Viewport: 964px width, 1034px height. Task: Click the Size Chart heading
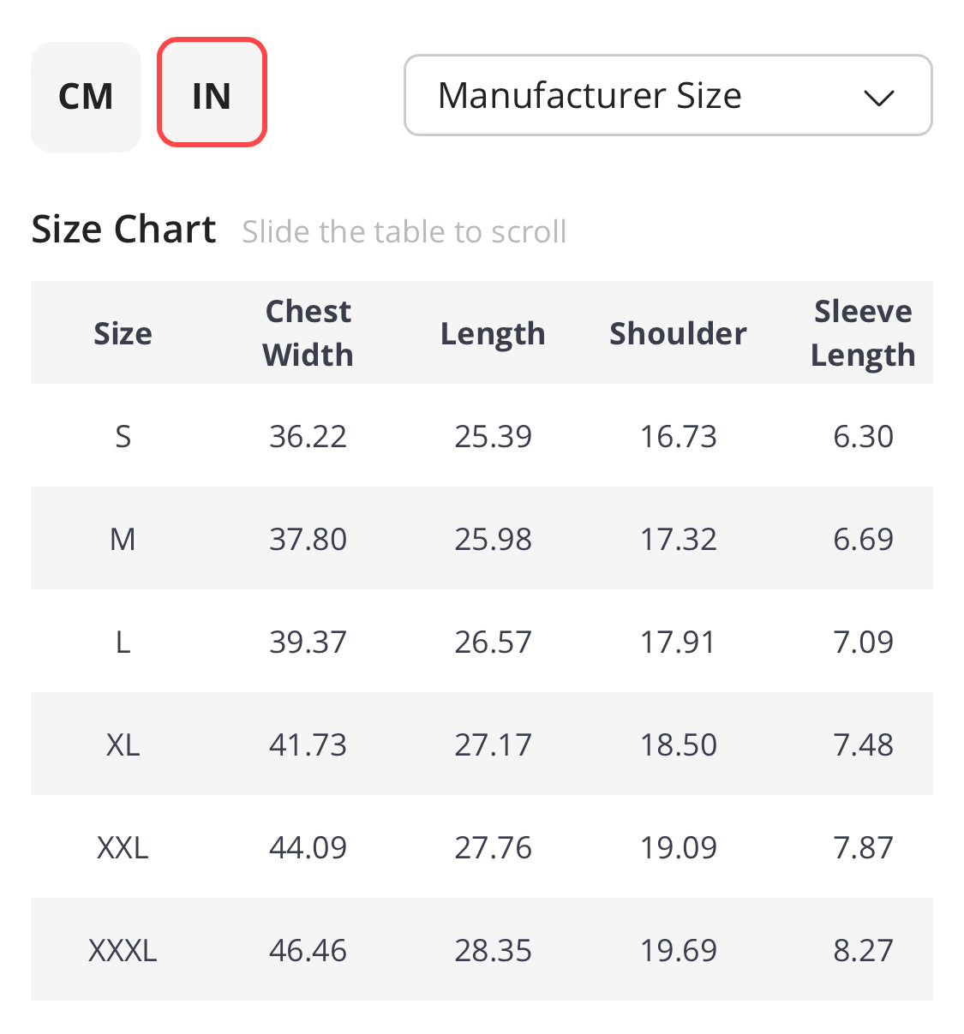tap(123, 230)
